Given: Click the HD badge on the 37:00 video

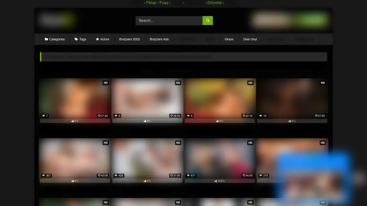Looking at the screenshot, I should [323, 83].
